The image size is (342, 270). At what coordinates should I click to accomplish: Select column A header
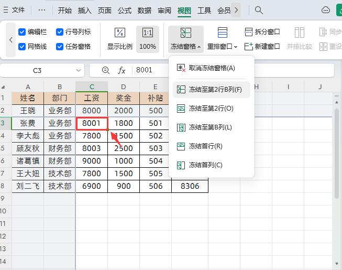28,87
